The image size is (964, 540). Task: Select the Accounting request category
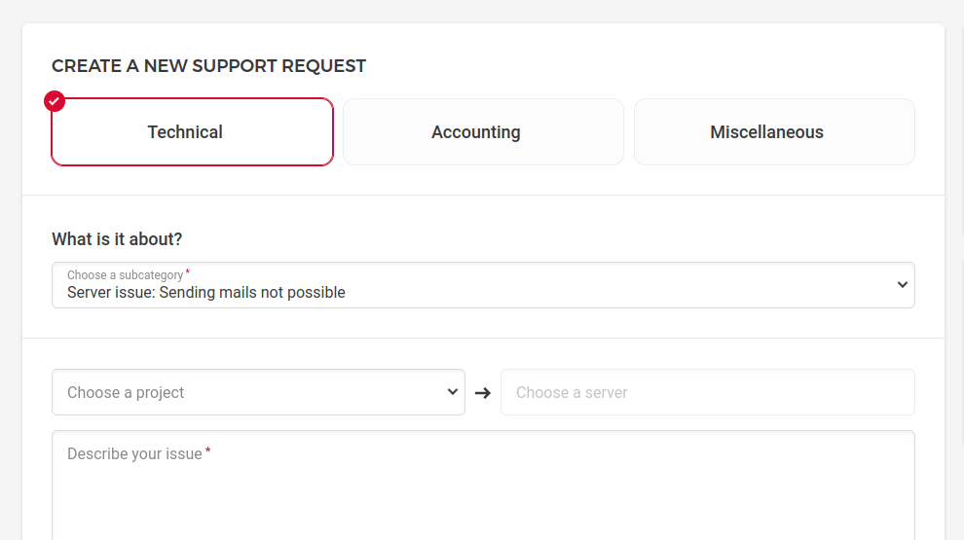click(x=483, y=132)
